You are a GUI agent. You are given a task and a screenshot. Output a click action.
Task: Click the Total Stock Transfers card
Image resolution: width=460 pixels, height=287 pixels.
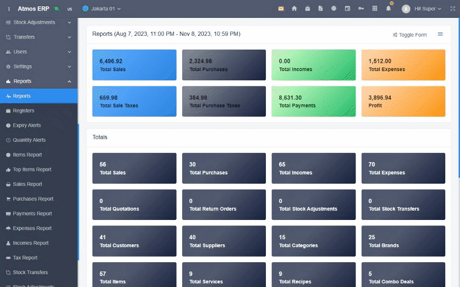[x=403, y=205]
